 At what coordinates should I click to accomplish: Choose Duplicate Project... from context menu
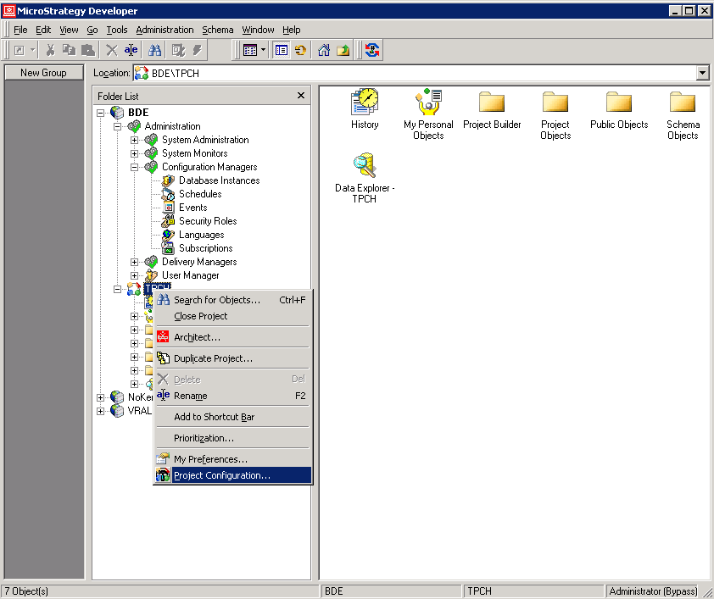click(233, 358)
